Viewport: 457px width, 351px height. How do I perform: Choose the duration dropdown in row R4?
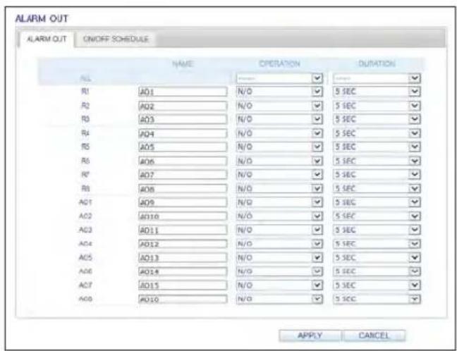click(377, 133)
